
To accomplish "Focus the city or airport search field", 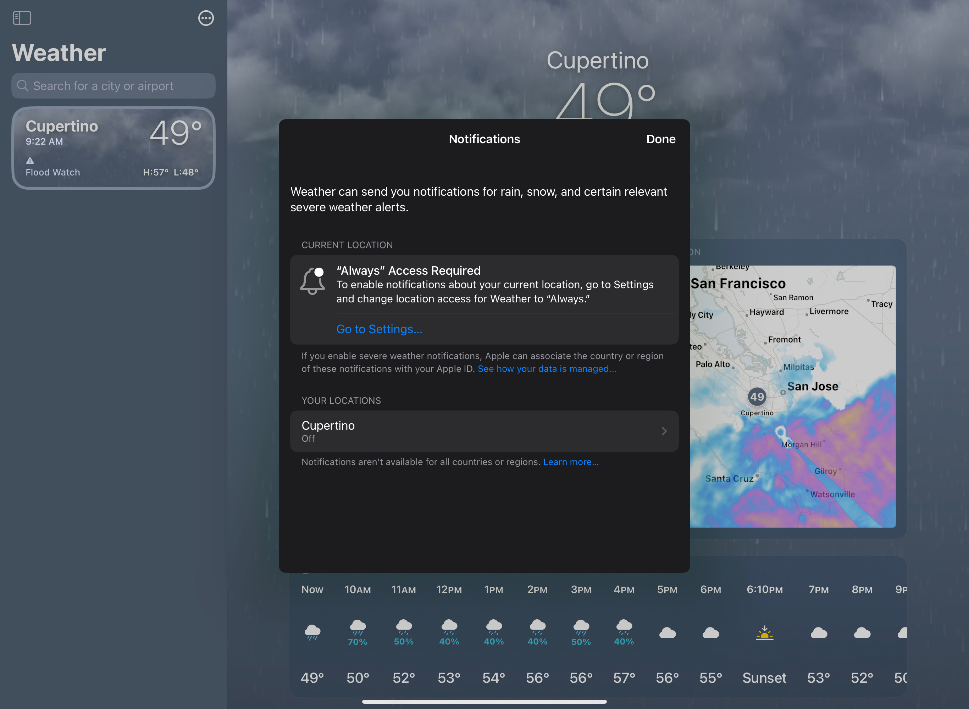I will coord(113,86).
